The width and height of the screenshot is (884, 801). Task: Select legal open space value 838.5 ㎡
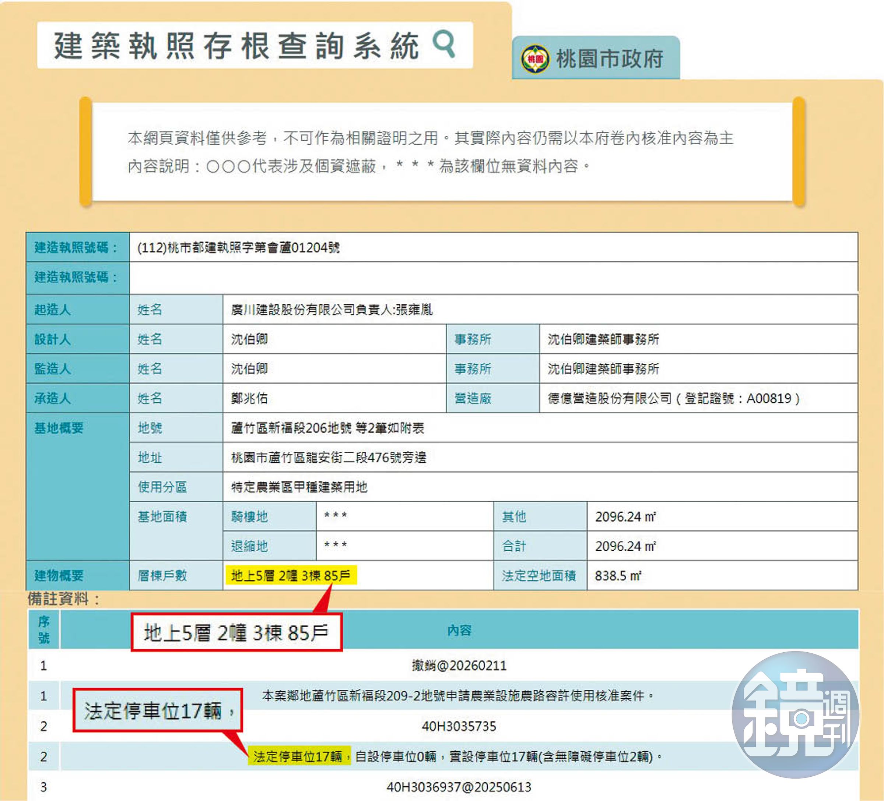tap(618, 575)
